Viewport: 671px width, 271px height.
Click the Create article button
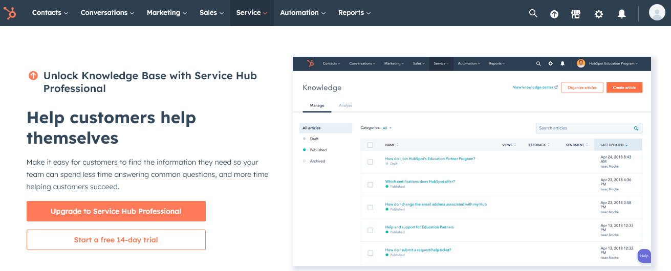[x=624, y=87]
